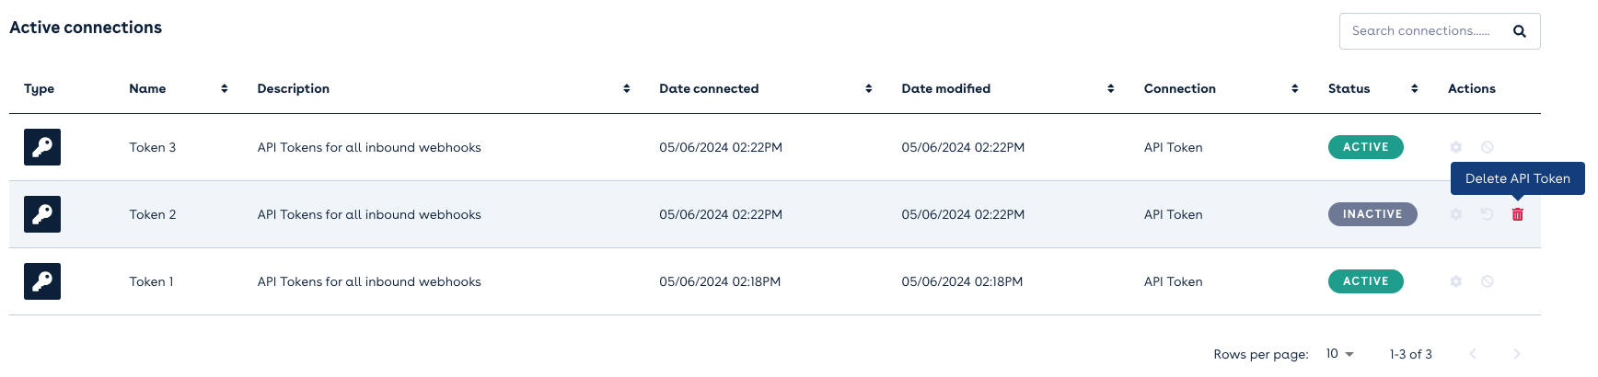Viewport: 1598px width, 377px height.
Task: Open Rows per page dropdown
Action: tap(1339, 354)
